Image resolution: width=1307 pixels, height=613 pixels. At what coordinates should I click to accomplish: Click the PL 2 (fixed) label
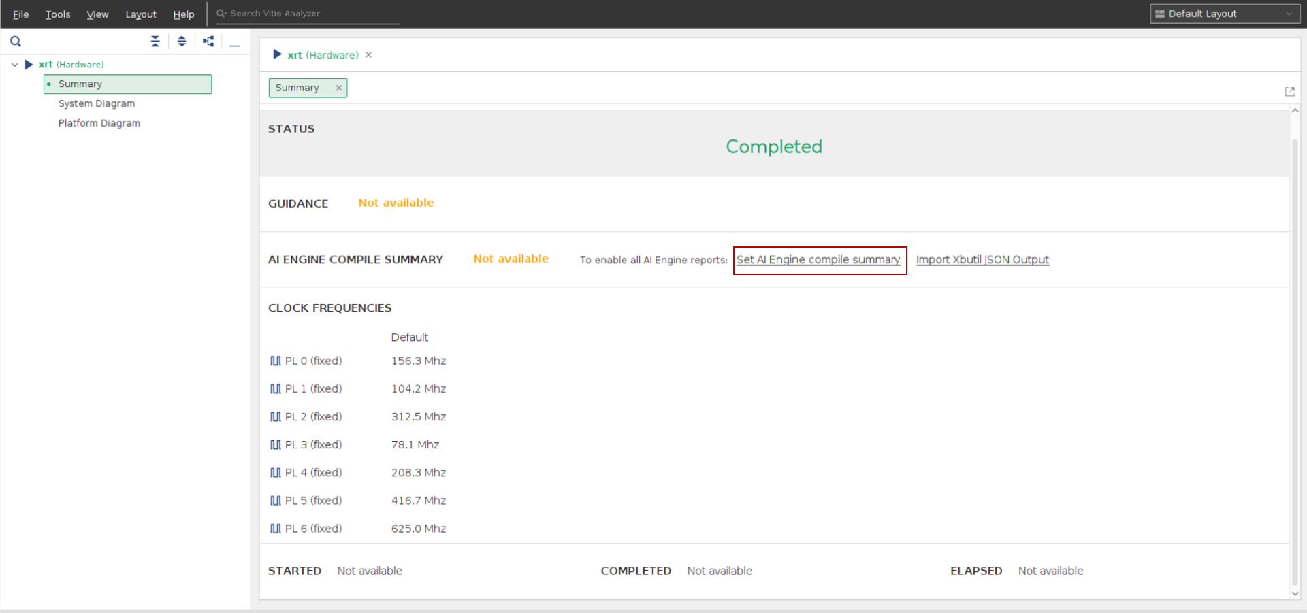[313, 416]
